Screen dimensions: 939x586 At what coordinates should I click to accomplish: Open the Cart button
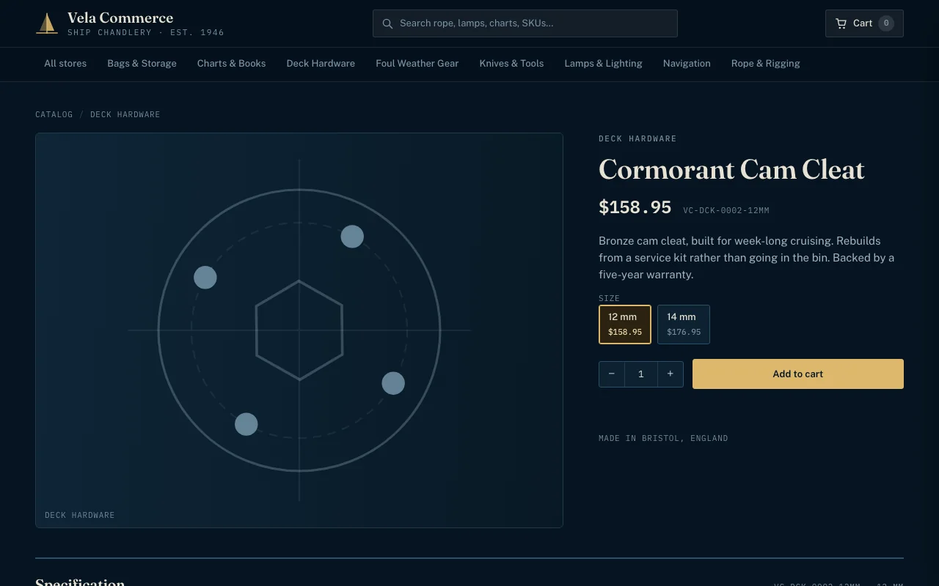point(864,23)
